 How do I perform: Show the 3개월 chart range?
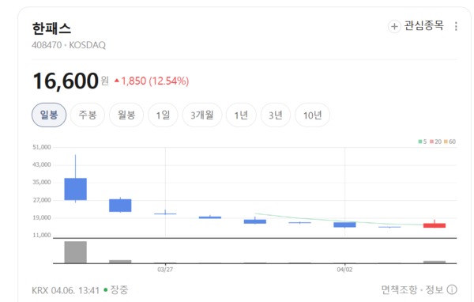[202, 115]
